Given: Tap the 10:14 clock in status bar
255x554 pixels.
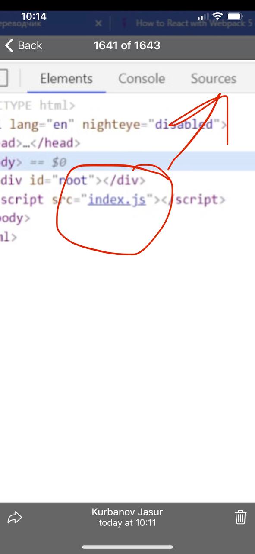Looking at the screenshot, I should (x=34, y=16).
